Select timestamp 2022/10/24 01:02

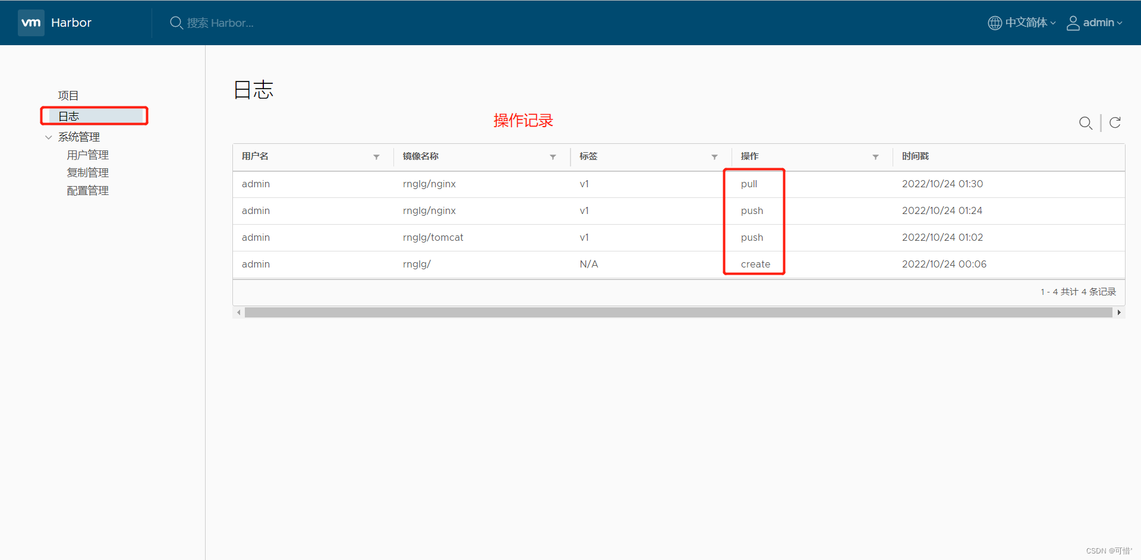coord(943,238)
